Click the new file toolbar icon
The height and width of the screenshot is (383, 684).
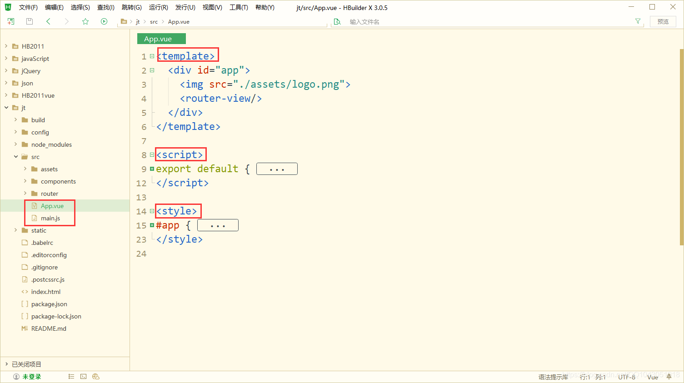click(11, 21)
